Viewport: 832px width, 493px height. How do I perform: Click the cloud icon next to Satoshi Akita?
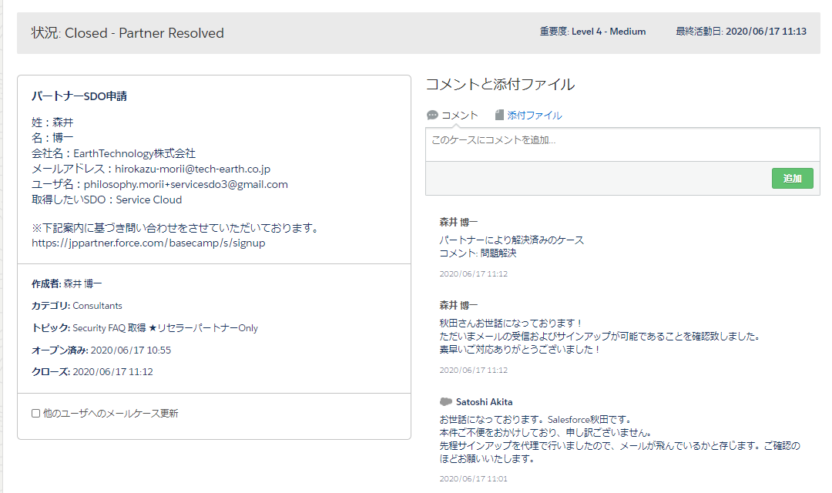[x=445, y=402]
